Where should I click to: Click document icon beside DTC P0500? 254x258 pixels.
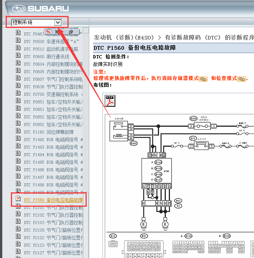pyautogui.click(x=18, y=40)
